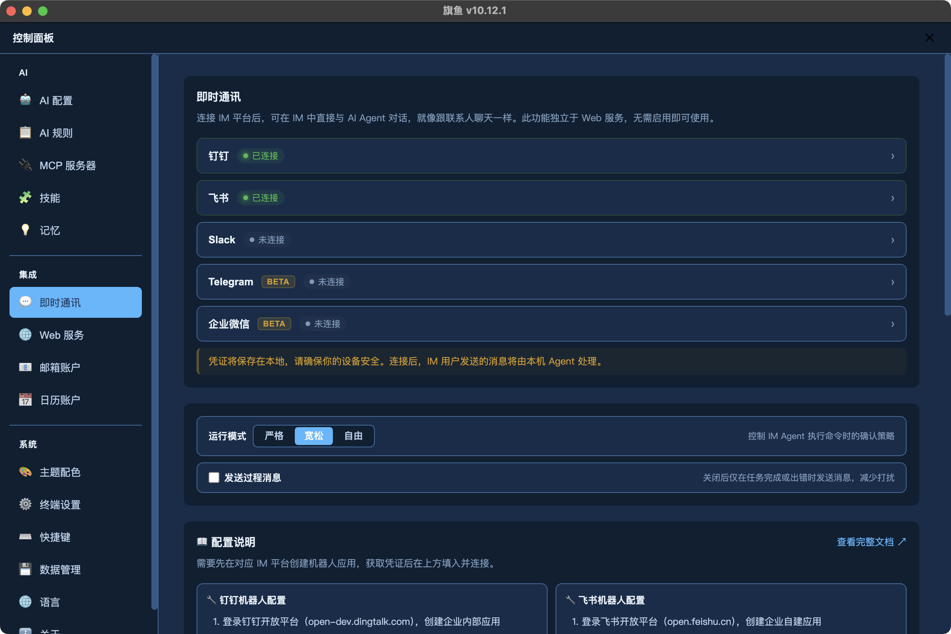Expand the 企业微信 row chevron
Screen dimensions: 951x634
tap(892, 324)
